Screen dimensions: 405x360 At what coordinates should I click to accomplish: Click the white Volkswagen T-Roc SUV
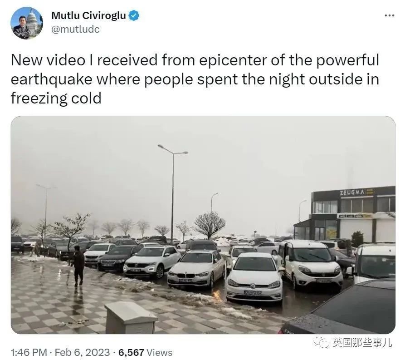click(152, 261)
